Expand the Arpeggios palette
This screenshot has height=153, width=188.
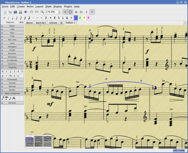12,47
